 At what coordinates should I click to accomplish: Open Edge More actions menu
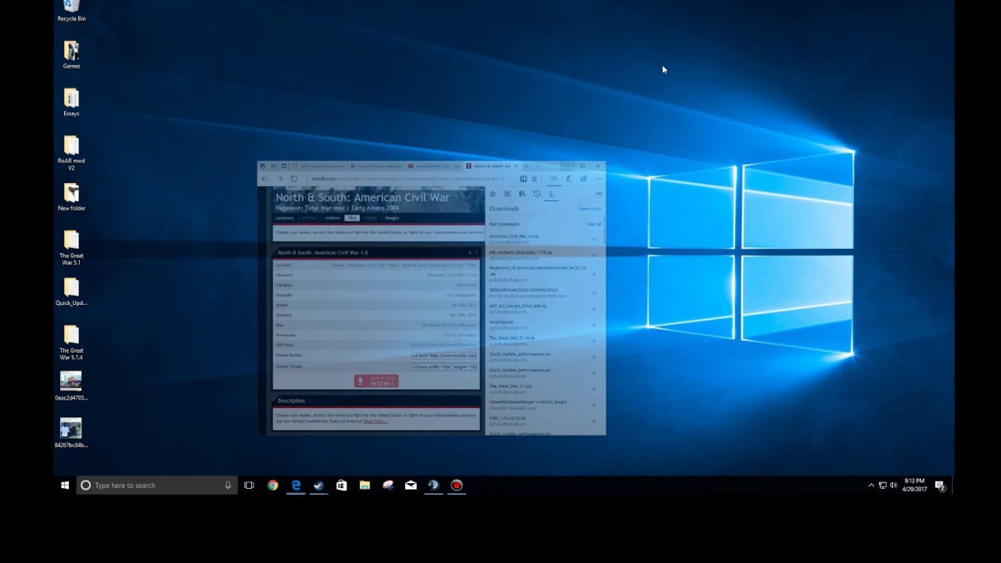[x=598, y=178]
